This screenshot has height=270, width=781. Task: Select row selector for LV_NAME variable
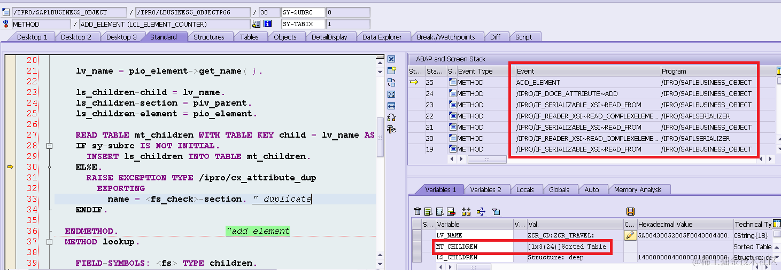click(x=417, y=235)
